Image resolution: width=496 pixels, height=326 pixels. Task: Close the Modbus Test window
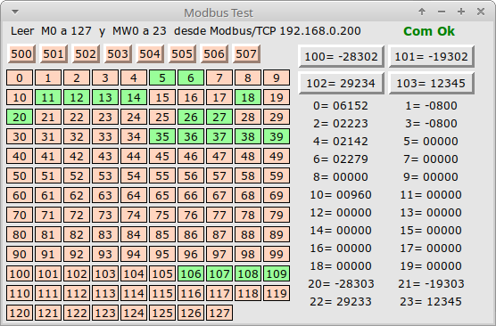481,12
